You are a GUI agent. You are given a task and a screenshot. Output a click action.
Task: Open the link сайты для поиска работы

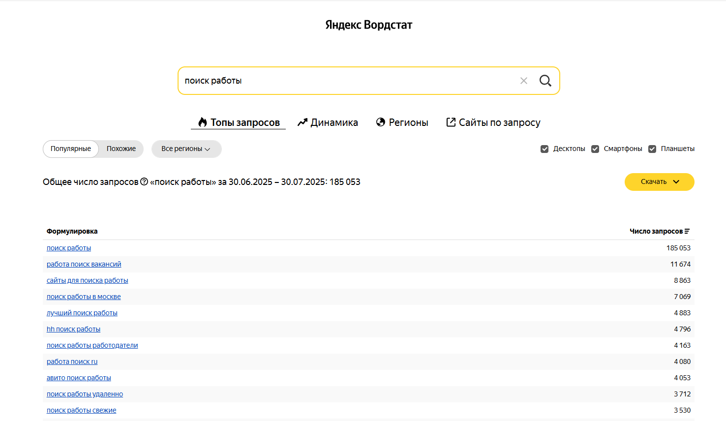[x=88, y=280]
